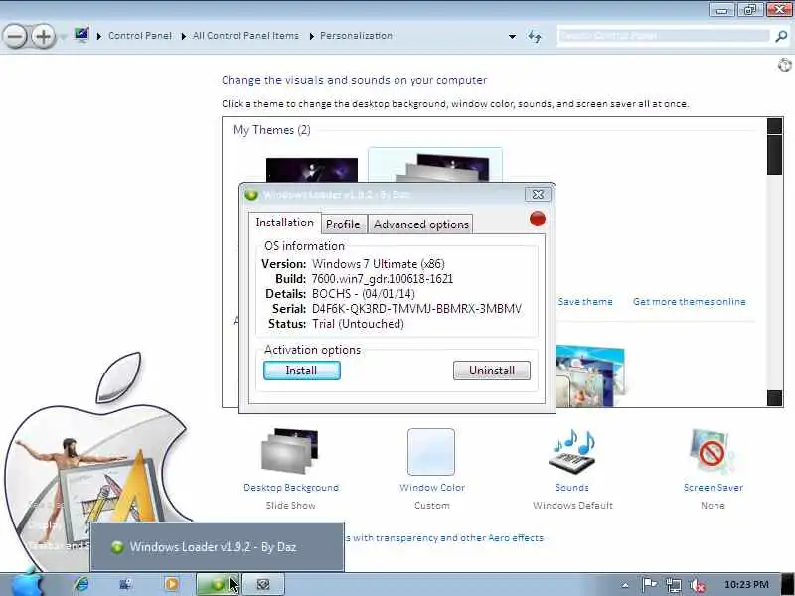795x596 pixels.
Task: Click the Desktop Background link text
Action: pos(291,487)
